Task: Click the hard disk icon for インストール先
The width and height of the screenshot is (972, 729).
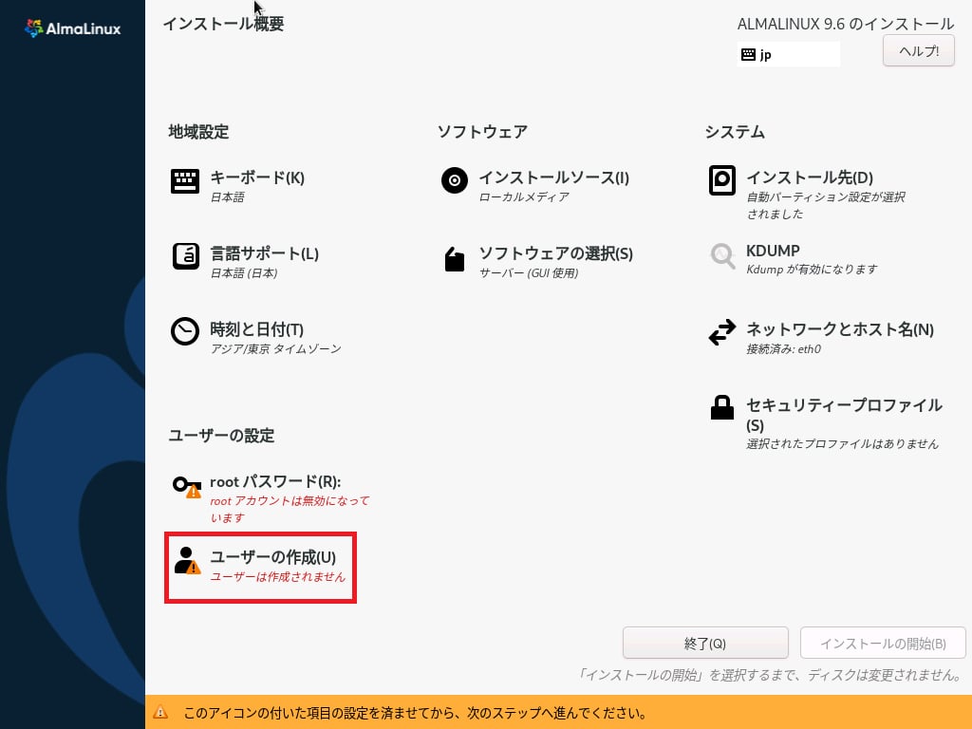Action: [722, 180]
